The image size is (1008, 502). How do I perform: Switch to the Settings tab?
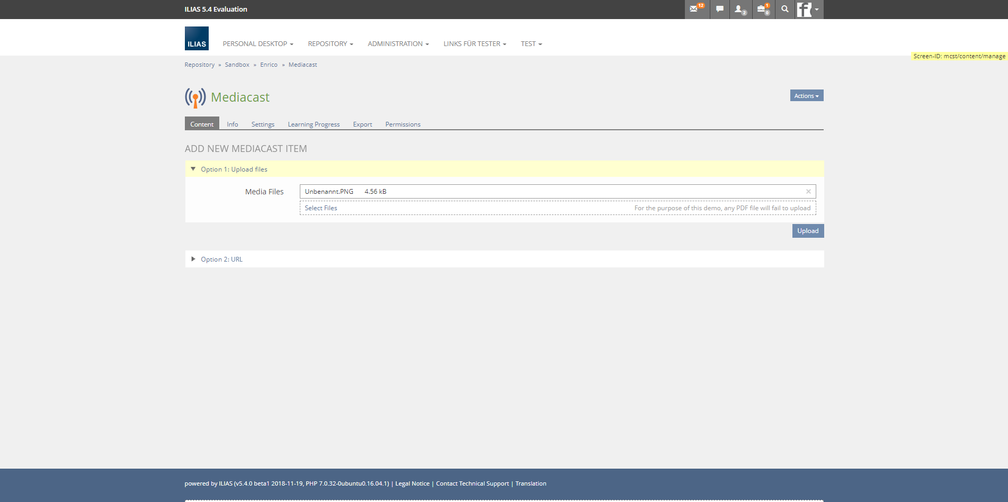point(263,124)
